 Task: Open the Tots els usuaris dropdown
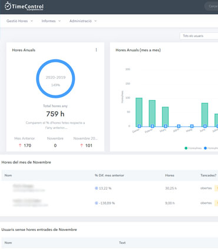click(199, 36)
